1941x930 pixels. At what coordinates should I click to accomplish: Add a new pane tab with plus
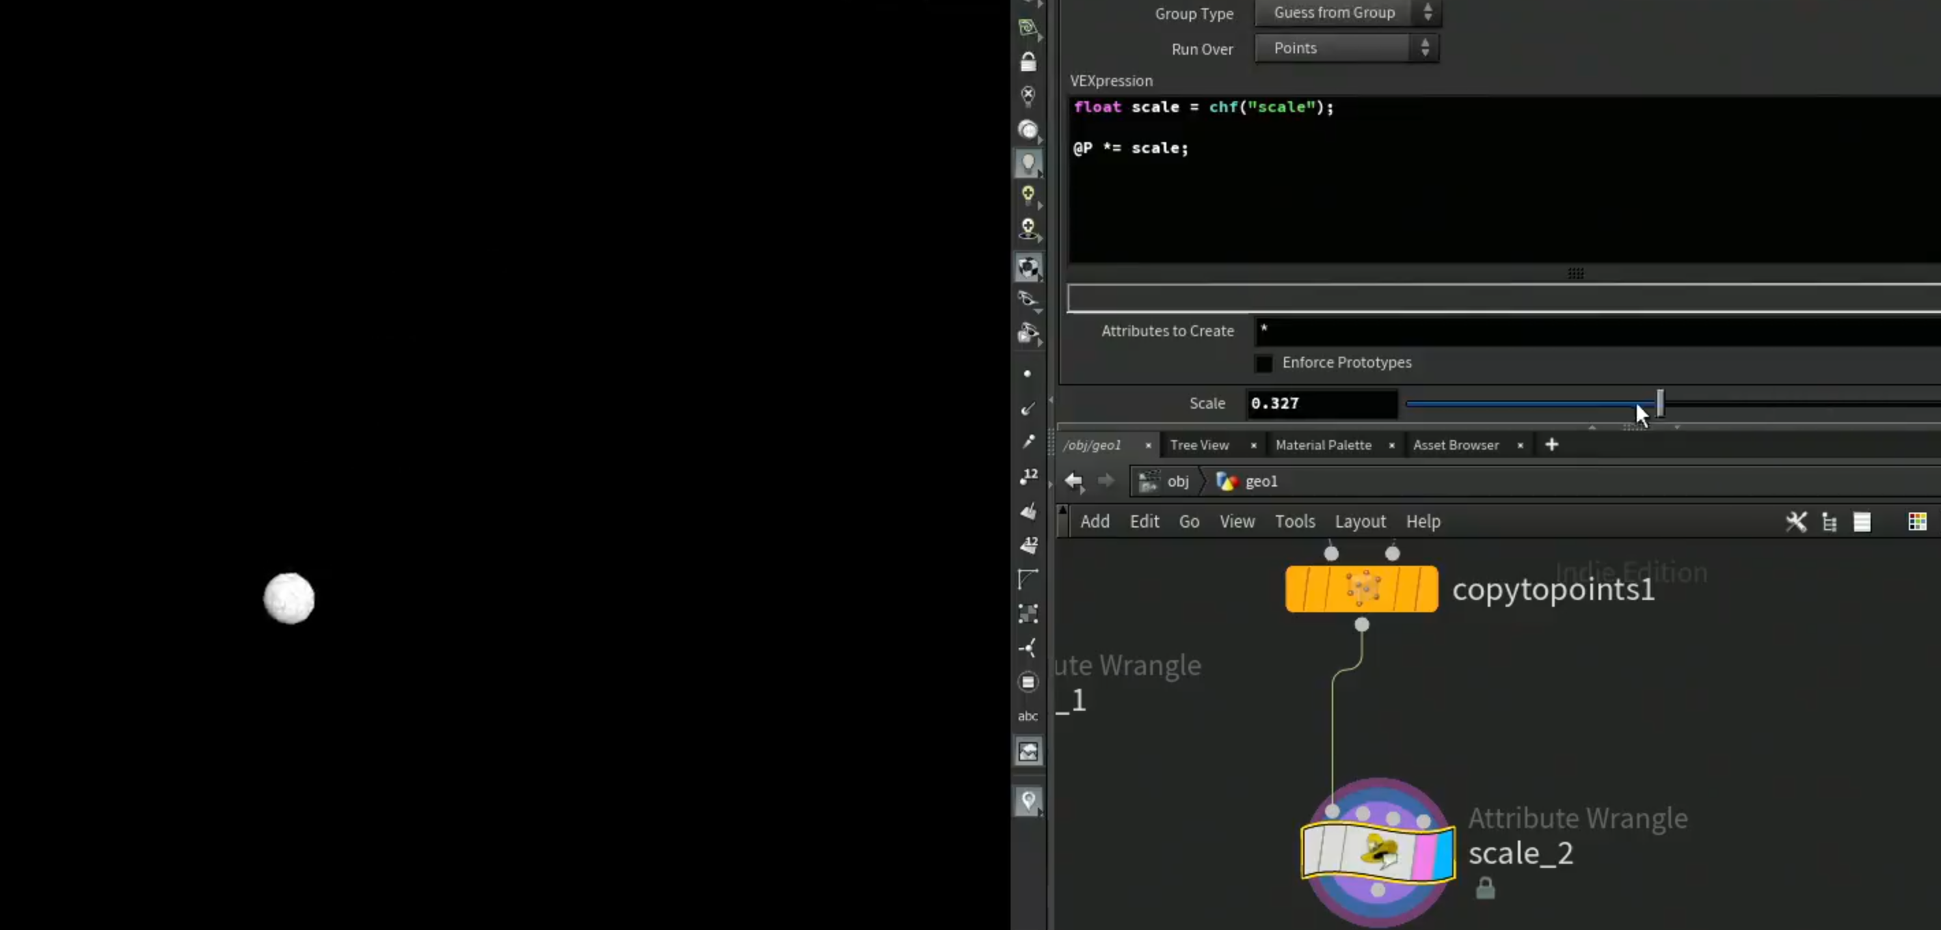[1551, 445]
